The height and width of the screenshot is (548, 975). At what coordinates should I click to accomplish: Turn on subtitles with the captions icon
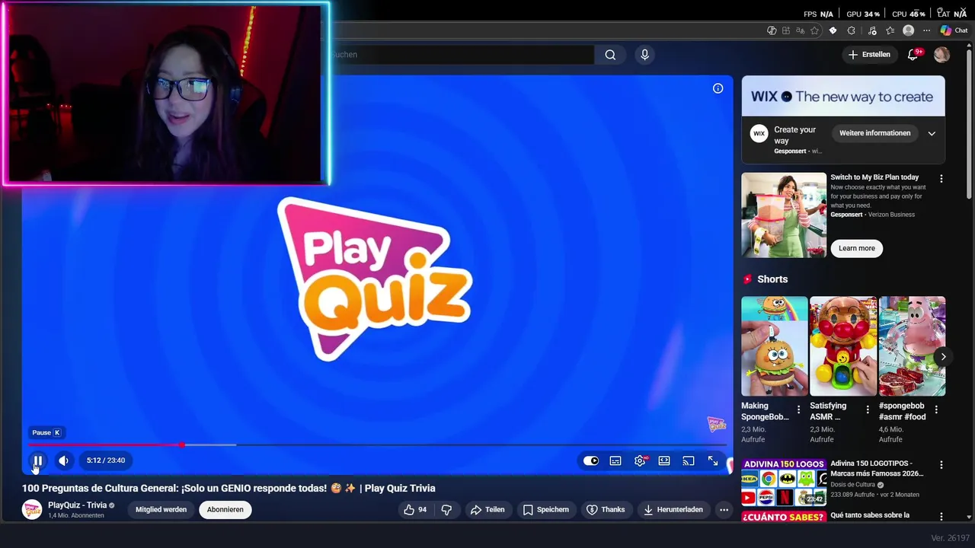[615, 460]
